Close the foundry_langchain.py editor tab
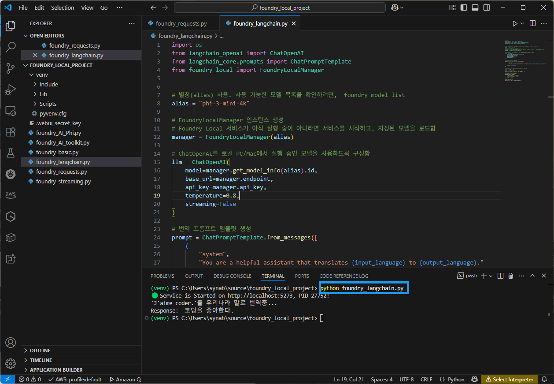The width and height of the screenshot is (554, 384). click(294, 23)
